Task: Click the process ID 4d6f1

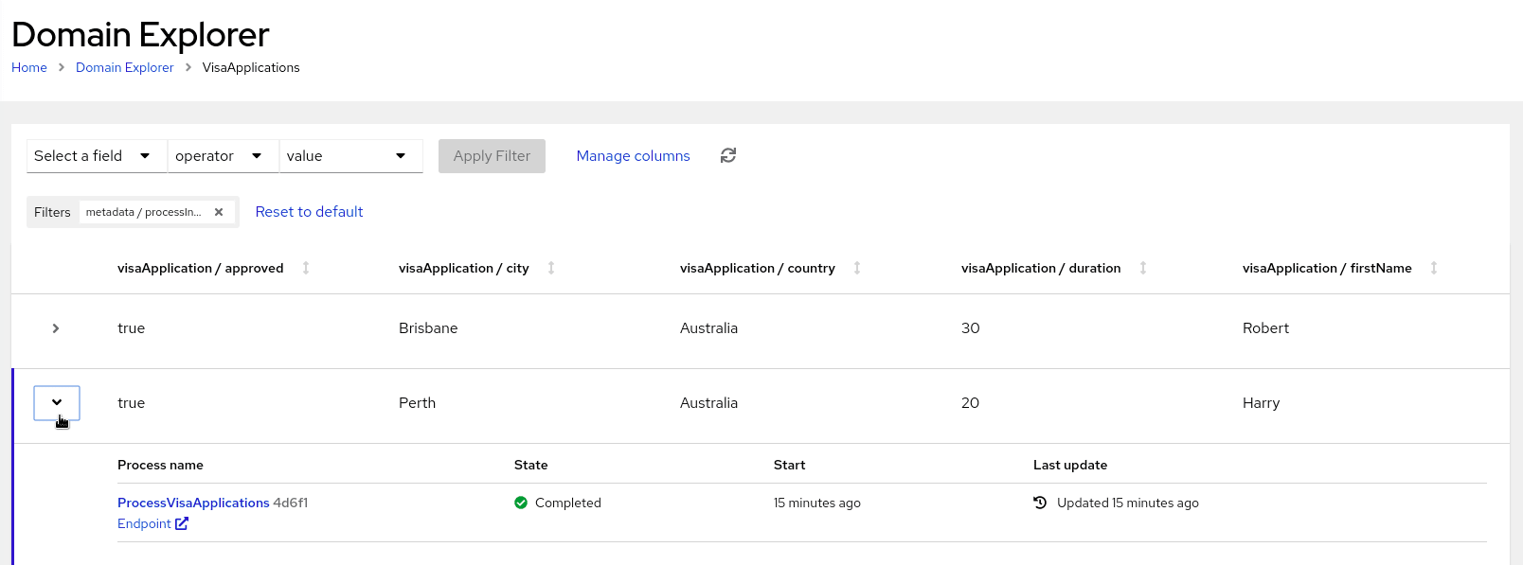Action: 291,503
